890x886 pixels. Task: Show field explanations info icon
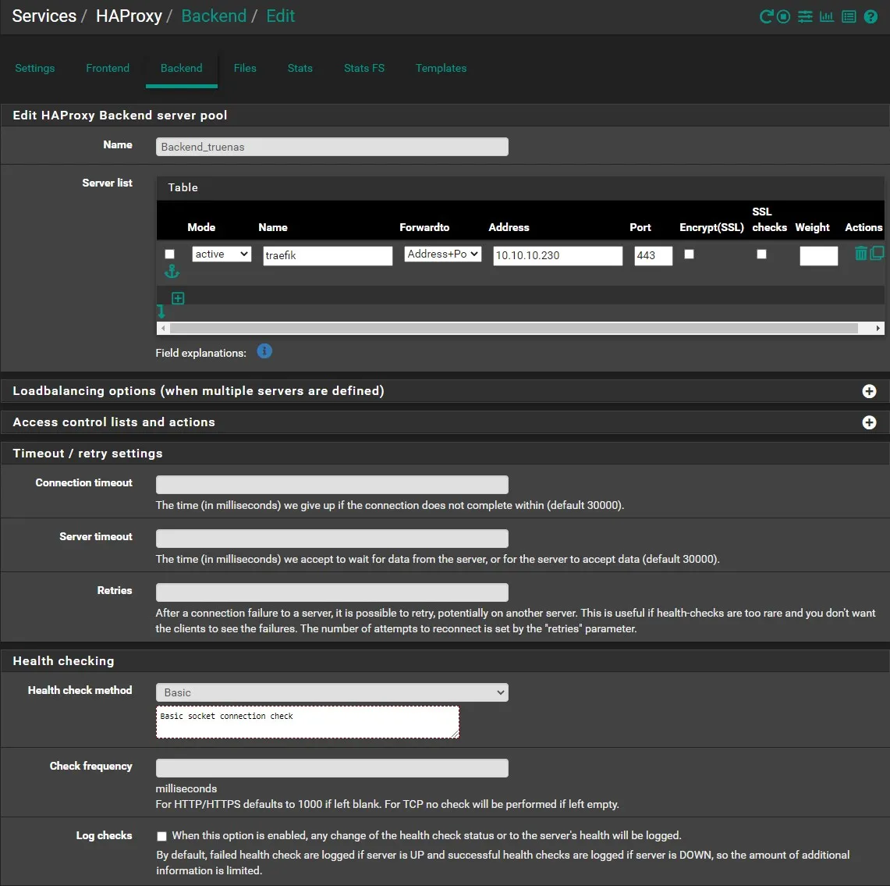click(x=264, y=351)
